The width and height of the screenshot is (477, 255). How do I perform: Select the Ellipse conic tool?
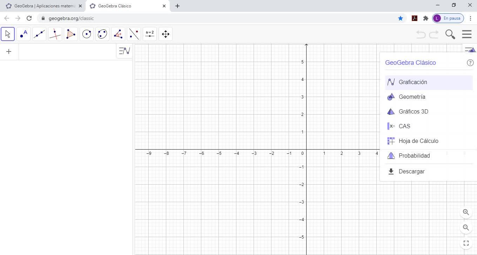click(102, 34)
